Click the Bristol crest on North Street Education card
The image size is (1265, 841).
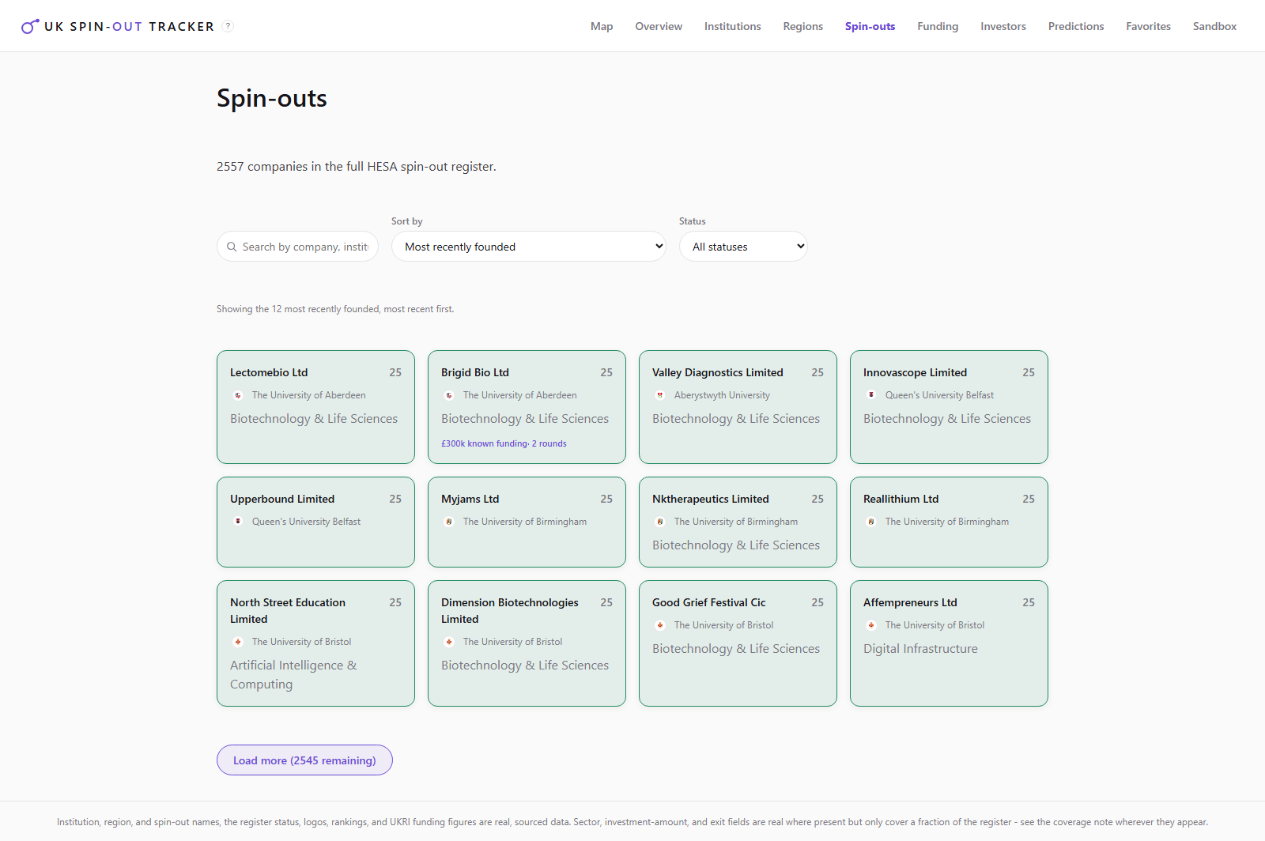click(238, 642)
